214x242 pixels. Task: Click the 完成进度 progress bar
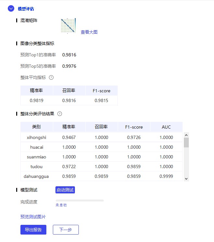(79, 201)
